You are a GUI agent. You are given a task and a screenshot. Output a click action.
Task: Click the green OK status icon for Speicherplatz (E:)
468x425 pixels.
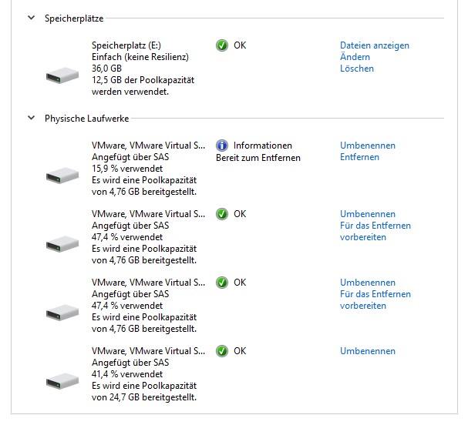[222, 45]
